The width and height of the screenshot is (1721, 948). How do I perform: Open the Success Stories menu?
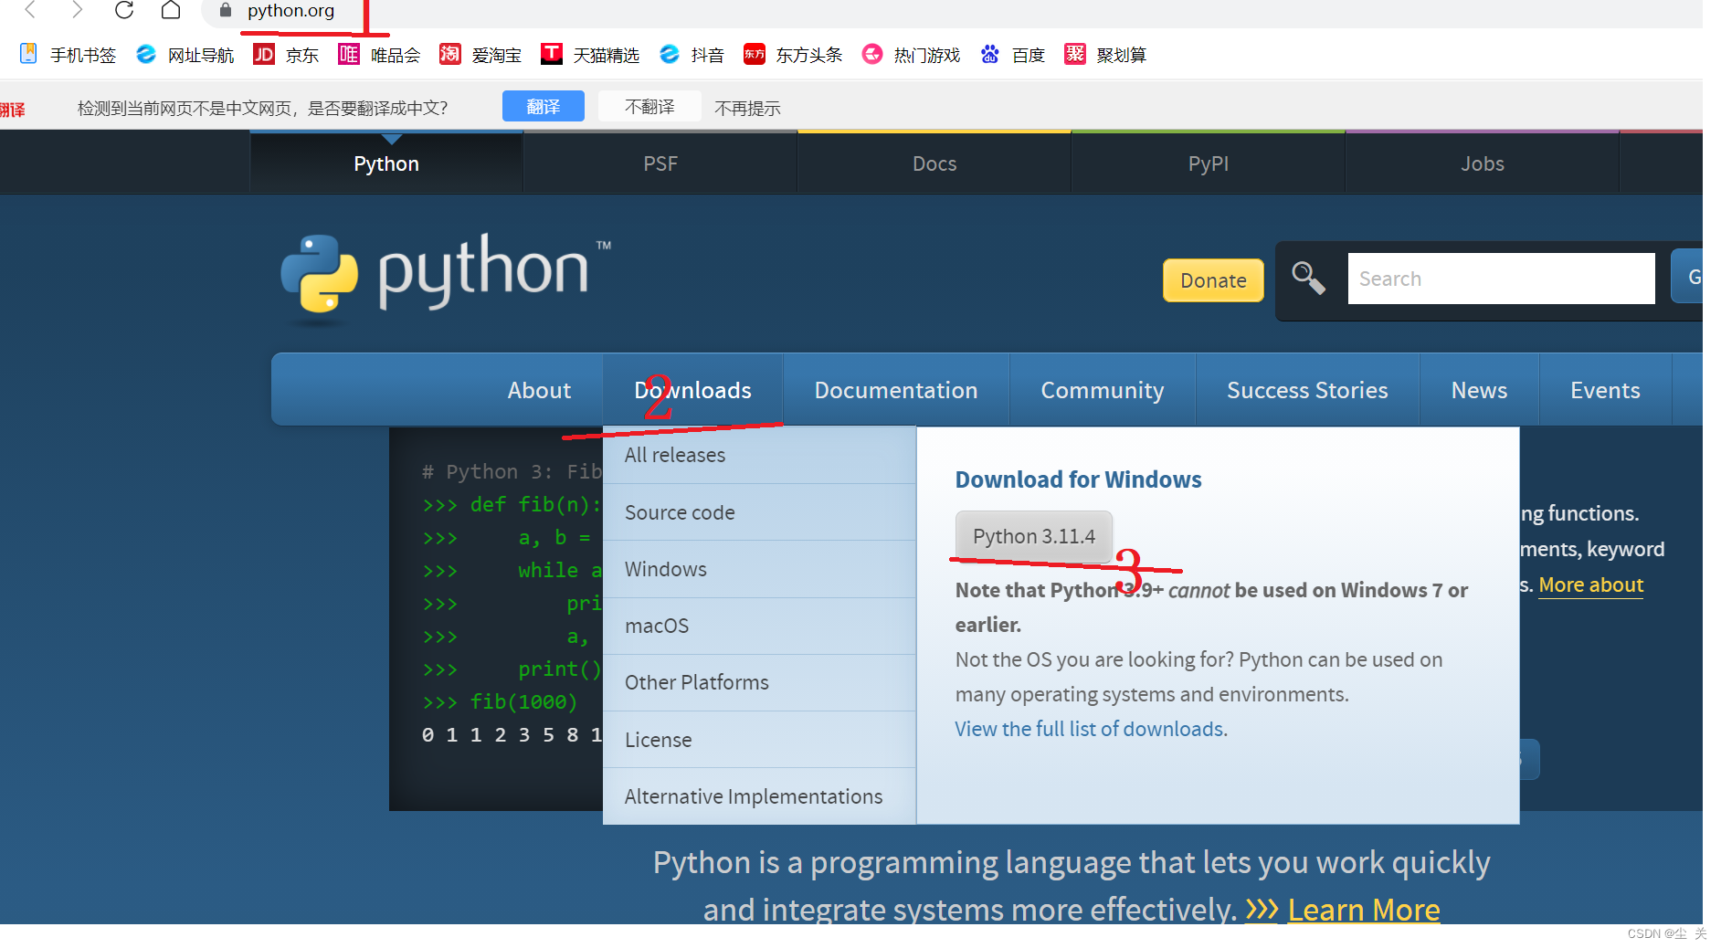click(x=1307, y=390)
